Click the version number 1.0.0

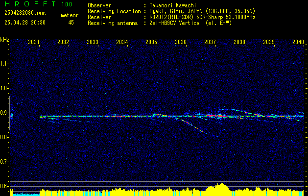tap(67, 4)
